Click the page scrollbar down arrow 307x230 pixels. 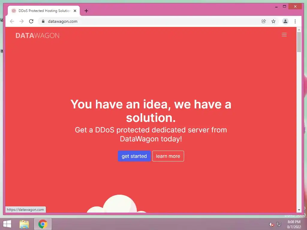pyautogui.click(x=299, y=210)
